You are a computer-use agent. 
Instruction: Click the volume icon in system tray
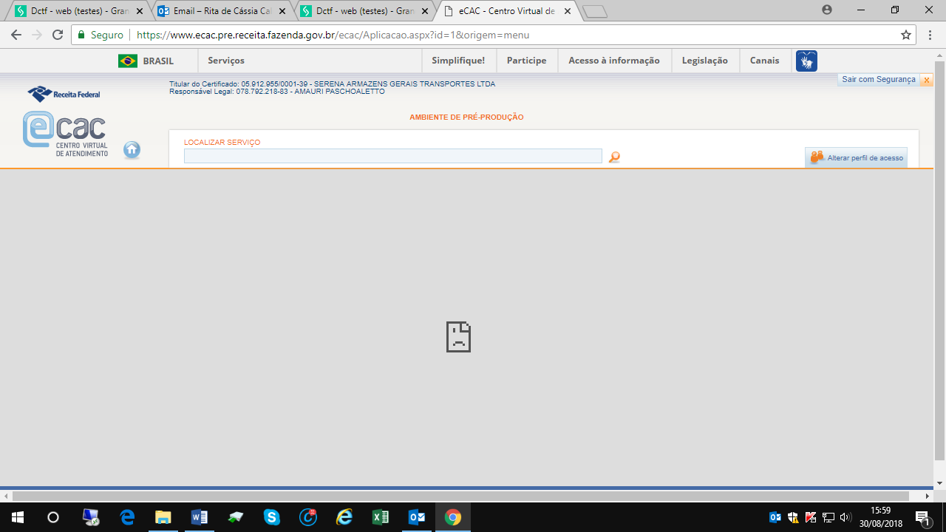coord(845,517)
